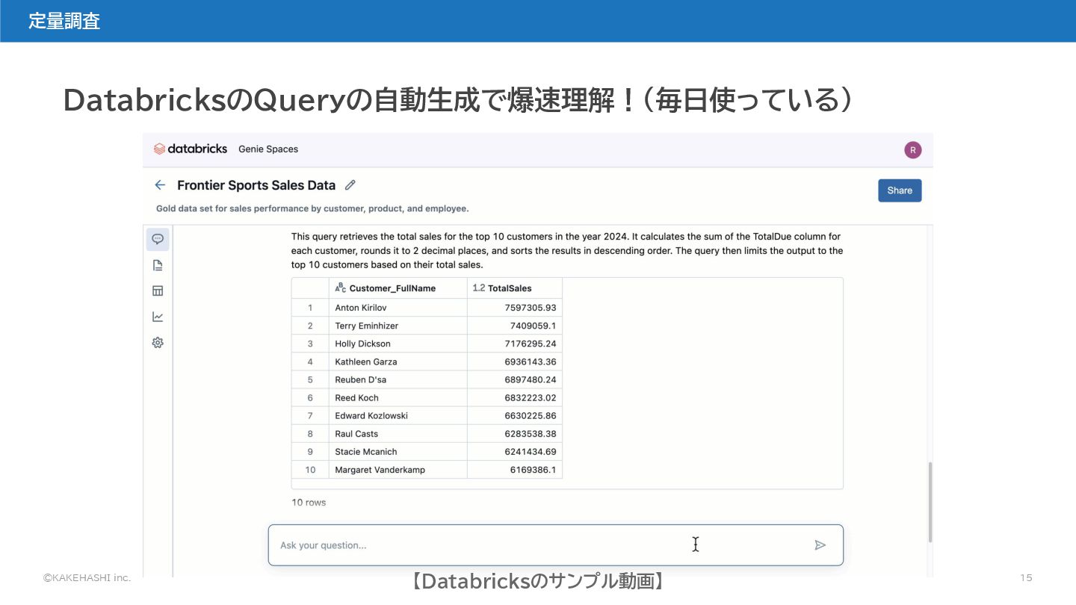Viewport: 1076px width, 605px height.
Task: Select the Margaret Vanderkamp cell
Action: click(x=398, y=470)
